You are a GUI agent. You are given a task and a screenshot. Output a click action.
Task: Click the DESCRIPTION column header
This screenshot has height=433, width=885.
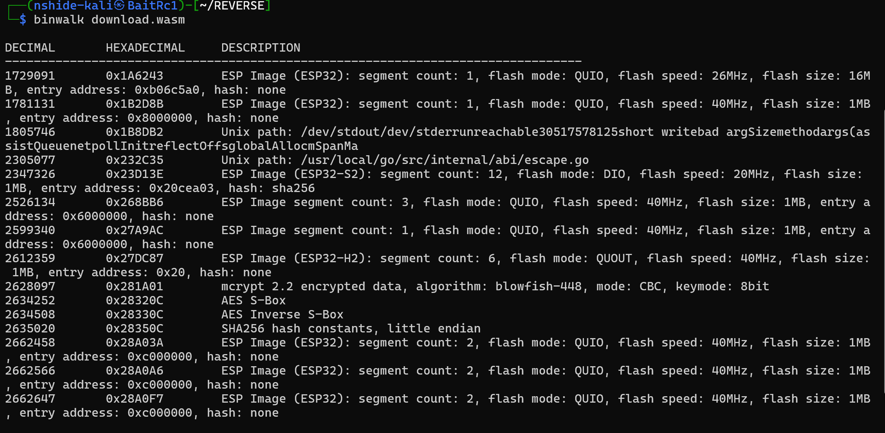261,48
